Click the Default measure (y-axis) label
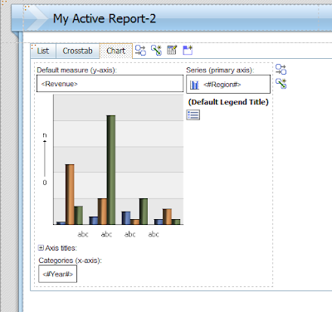This screenshot has height=312, width=332. [x=77, y=71]
